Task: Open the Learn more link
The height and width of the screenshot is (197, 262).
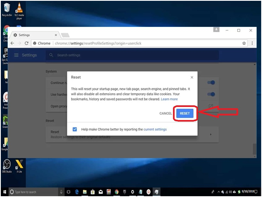Action: point(169,99)
